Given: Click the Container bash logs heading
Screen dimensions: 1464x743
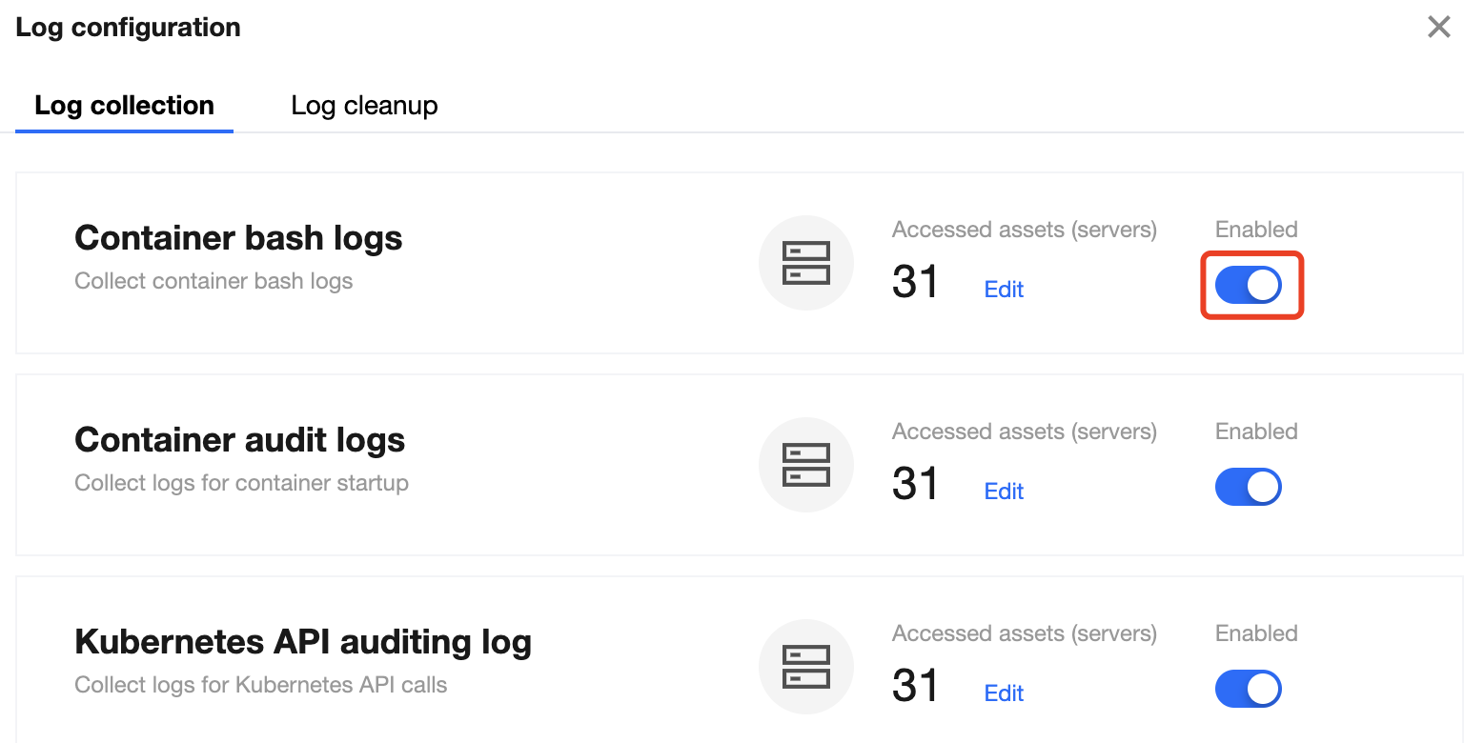Looking at the screenshot, I should (x=238, y=238).
